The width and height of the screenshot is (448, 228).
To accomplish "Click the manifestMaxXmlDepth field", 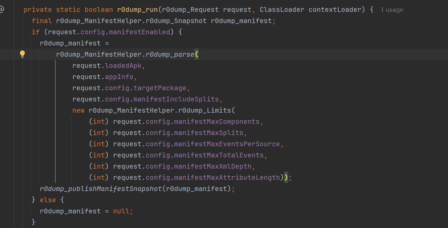I will pyautogui.click(x=213, y=166).
